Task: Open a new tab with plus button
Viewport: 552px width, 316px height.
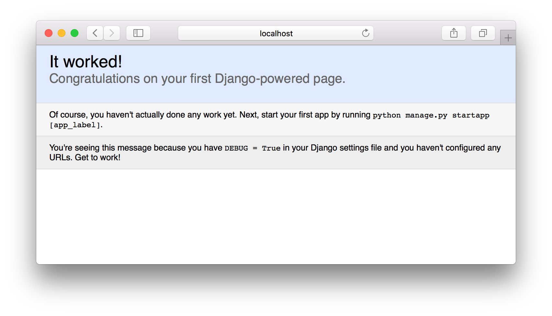Action: [x=508, y=38]
